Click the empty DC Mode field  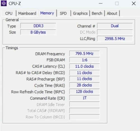click(x=115, y=32)
